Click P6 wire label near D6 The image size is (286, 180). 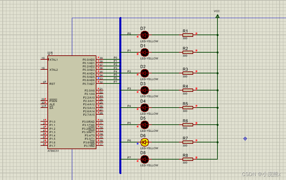click(x=129, y=140)
